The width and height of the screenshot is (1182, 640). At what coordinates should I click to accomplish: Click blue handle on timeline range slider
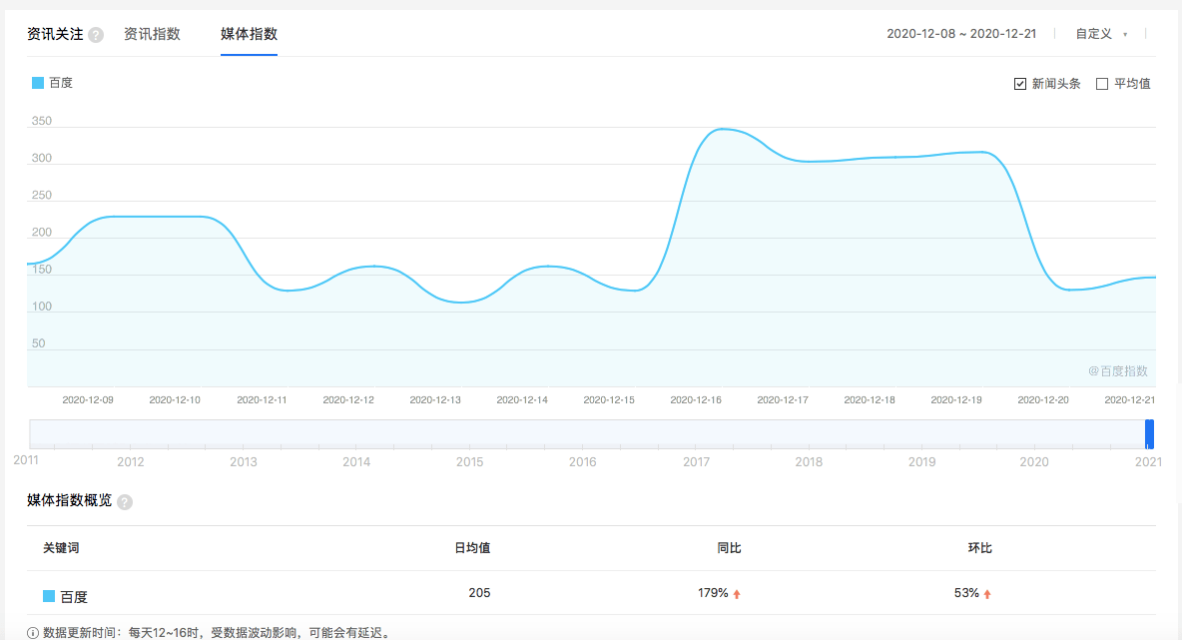[1150, 434]
